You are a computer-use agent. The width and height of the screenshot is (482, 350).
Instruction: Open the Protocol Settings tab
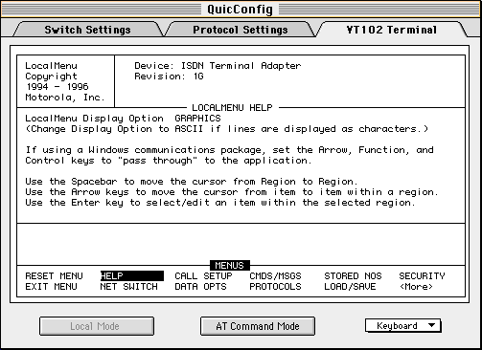coord(241,30)
